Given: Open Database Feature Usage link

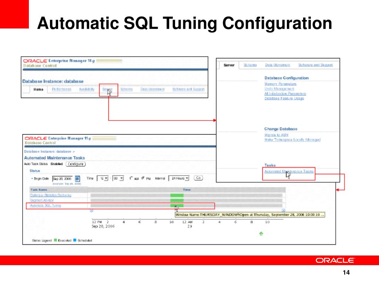Looking at the screenshot, I should [284, 98].
